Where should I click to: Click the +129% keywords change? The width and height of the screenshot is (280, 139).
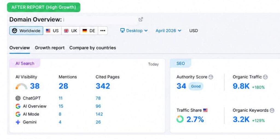click(258, 121)
